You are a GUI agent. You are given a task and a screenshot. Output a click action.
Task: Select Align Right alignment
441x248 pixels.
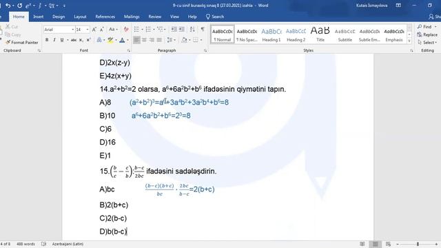152,40
